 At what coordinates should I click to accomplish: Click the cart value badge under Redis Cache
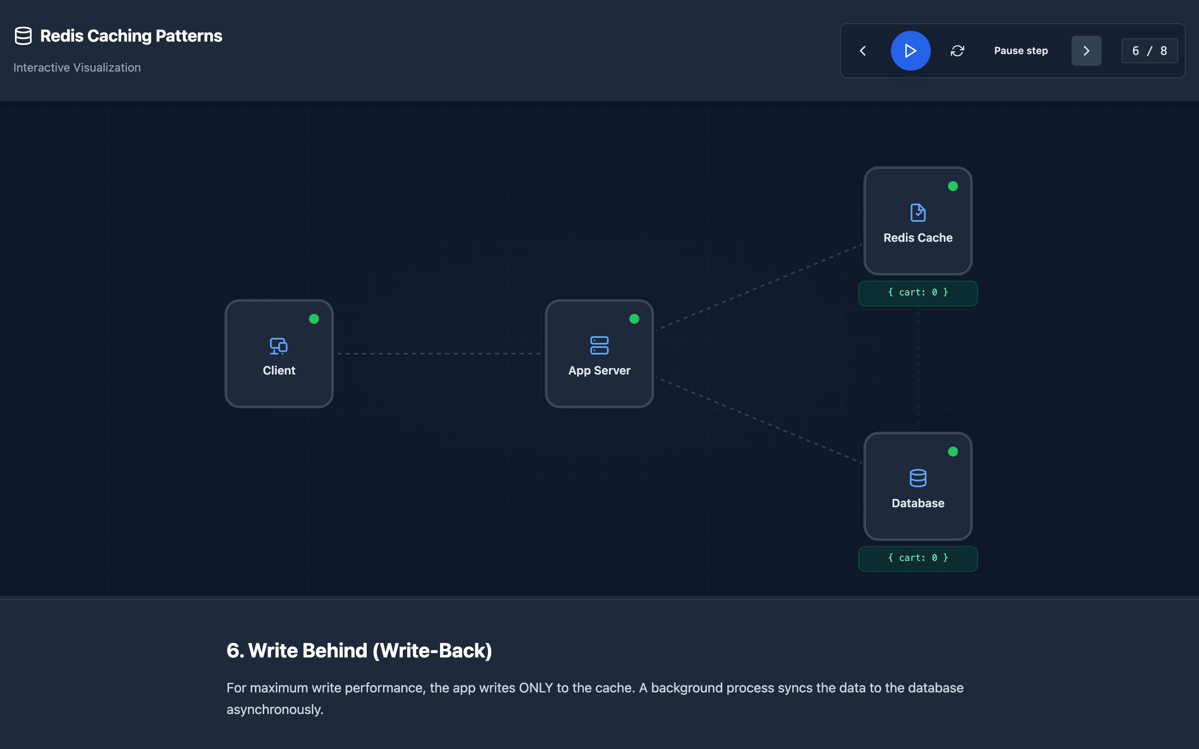click(x=918, y=293)
